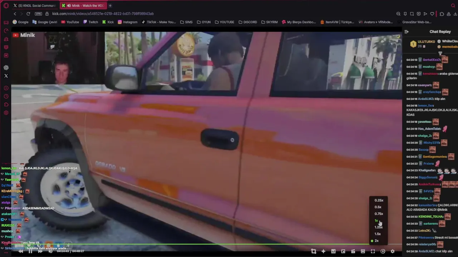View site security padlock info
The image size is (458, 257).
47,14
